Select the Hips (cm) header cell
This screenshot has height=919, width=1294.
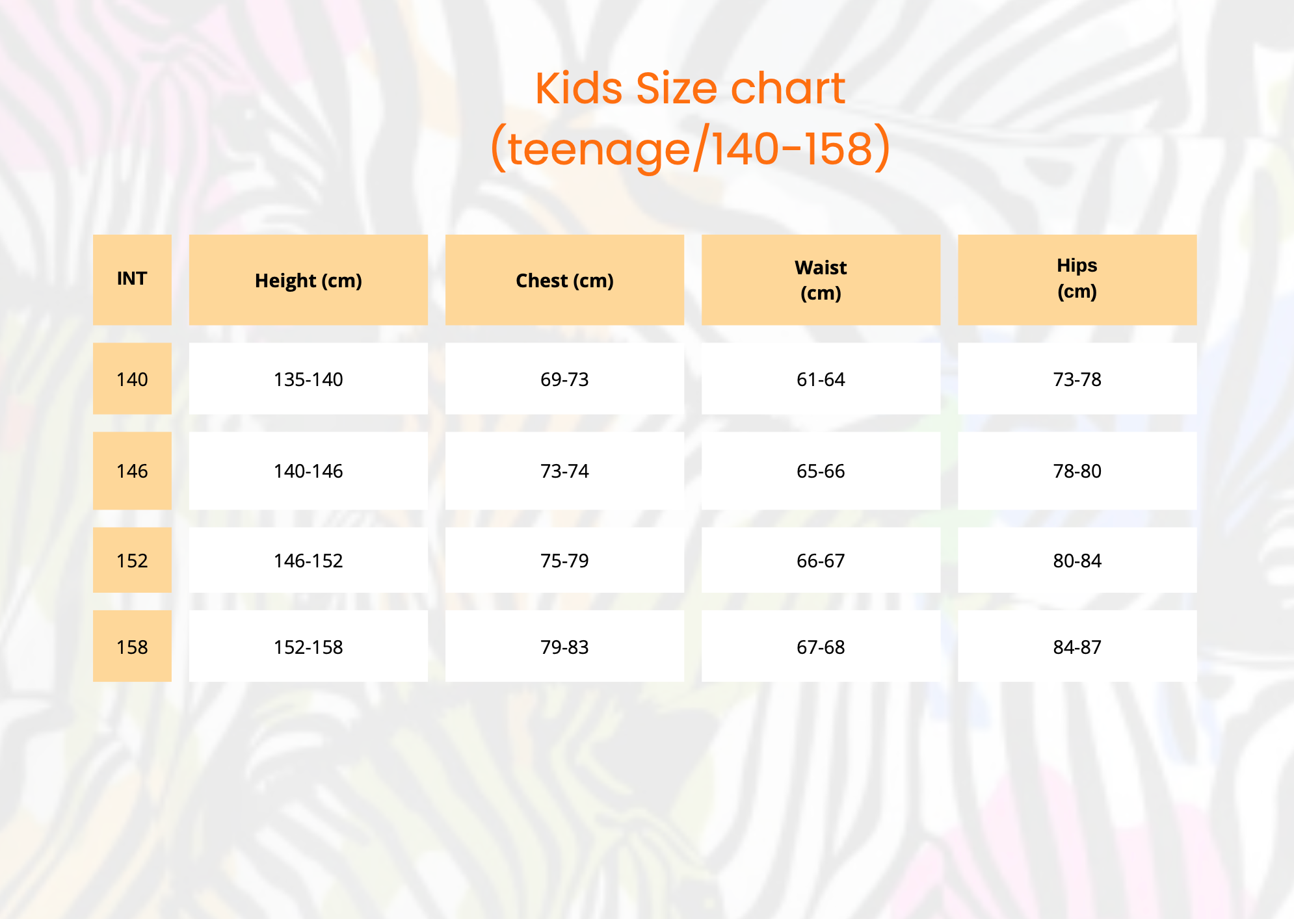point(1077,279)
